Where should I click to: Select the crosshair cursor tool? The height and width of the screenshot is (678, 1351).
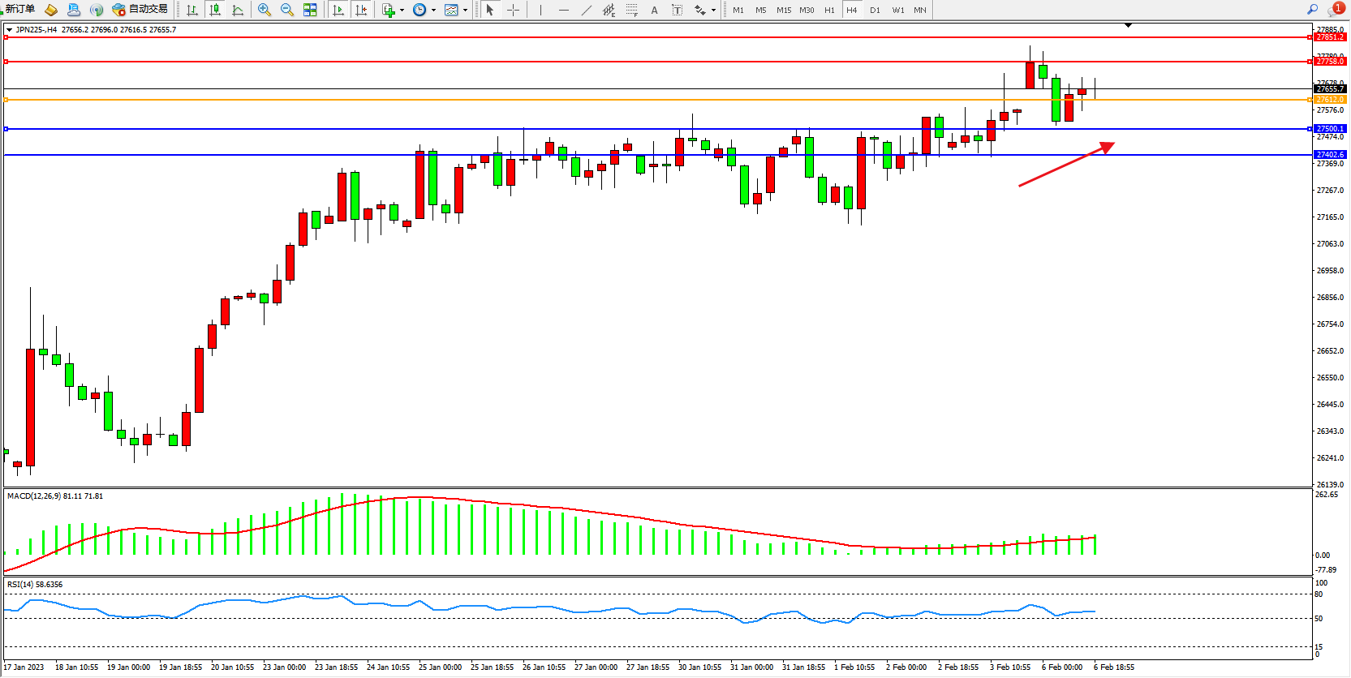tap(513, 10)
